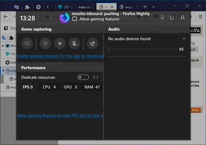Adjust the audio volume slider
Screen dimensions: 206x145
click(x=143, y=49)
